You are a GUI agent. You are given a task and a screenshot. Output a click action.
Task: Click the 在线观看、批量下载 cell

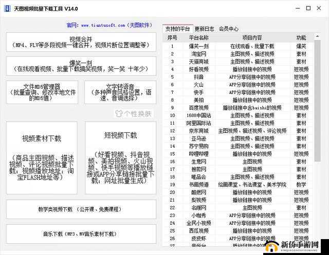[252, 46]
